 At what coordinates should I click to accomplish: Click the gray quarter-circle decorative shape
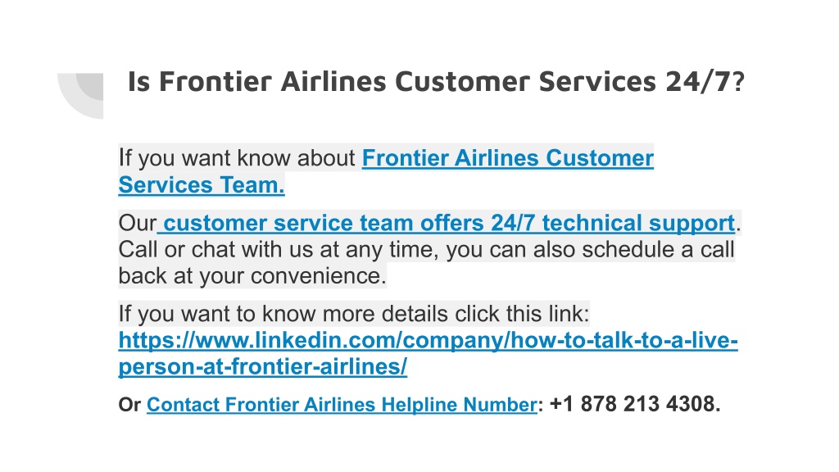coord(80,96)
